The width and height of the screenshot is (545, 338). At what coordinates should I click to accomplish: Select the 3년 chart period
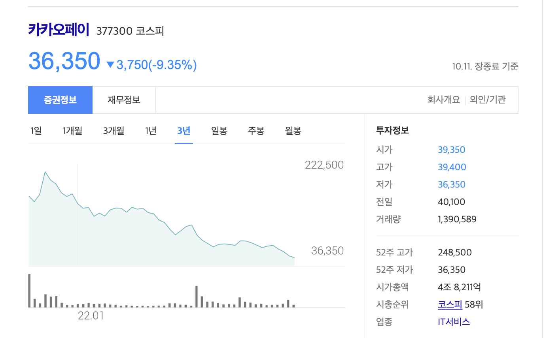click(x=184, y=131)
